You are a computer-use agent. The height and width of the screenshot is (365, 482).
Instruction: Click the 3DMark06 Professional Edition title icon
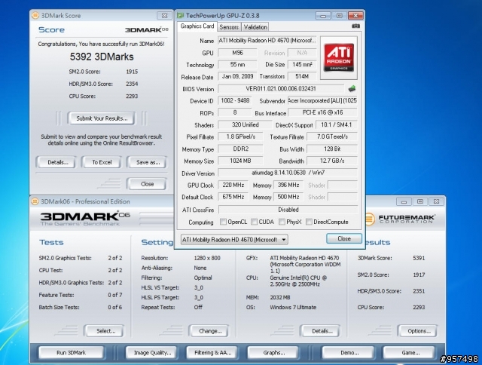coord(35,201)
